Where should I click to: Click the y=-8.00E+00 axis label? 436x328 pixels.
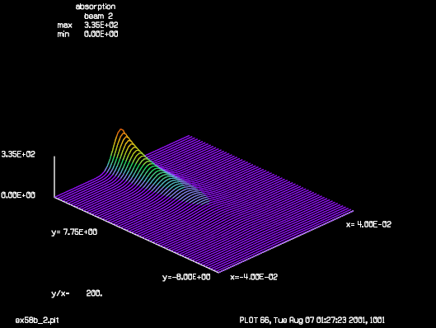point(186,277)
